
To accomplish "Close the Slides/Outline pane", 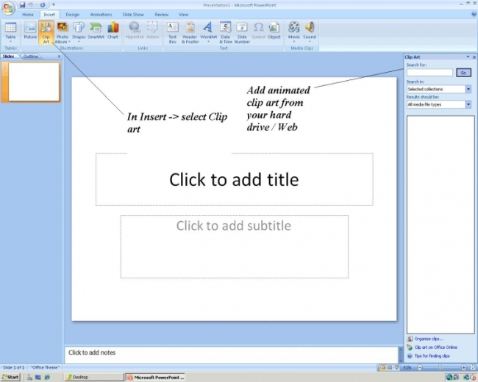I will [x=59, y=57].
